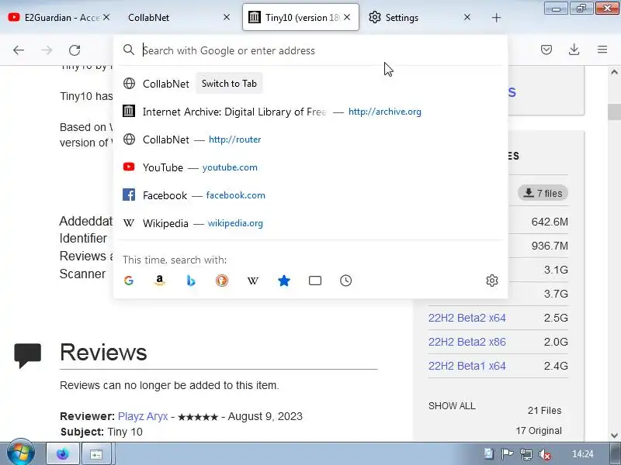Click SHOW ALL files link

pos(452,406)
